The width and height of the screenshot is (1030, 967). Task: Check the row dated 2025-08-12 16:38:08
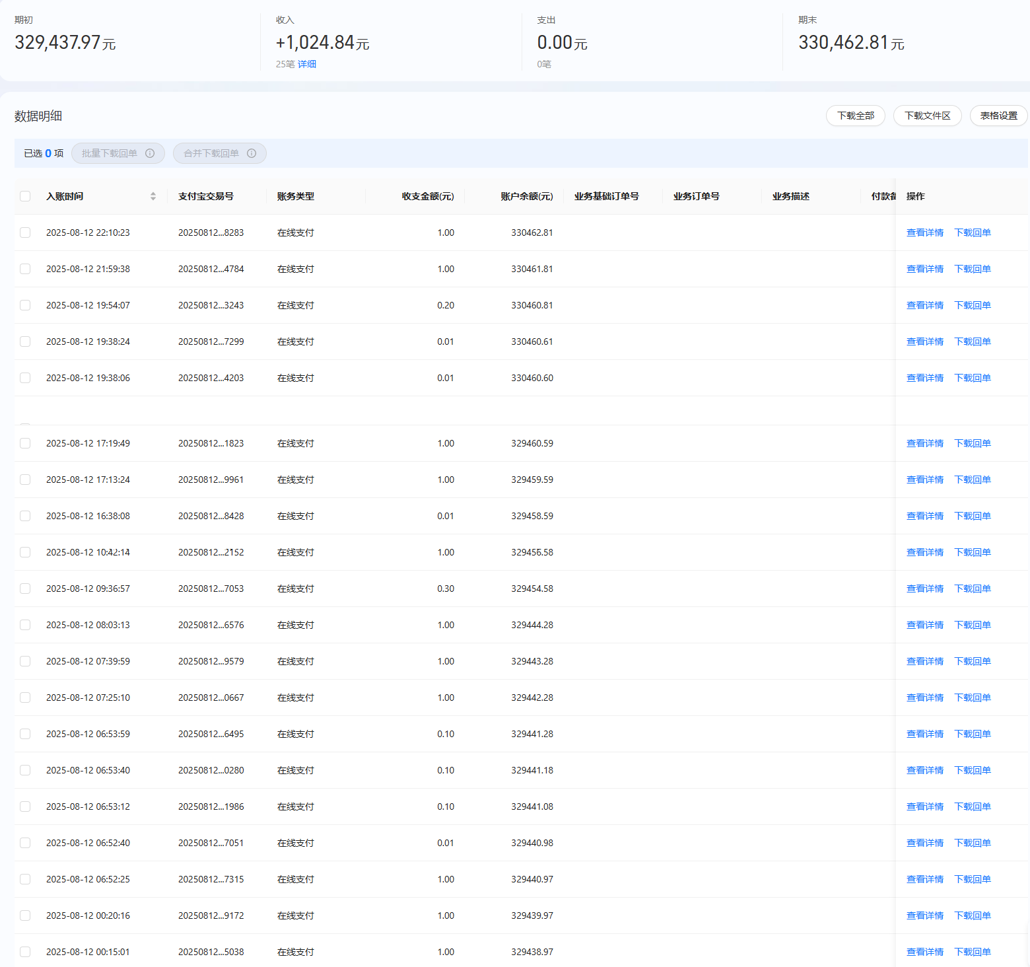pos(25,516)
